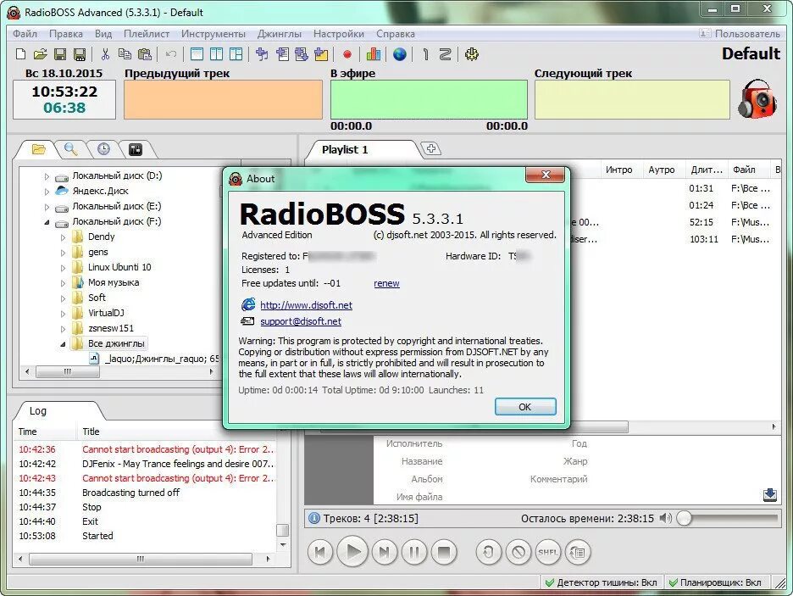Click the add playlist page icon
This screenshot has width=793, height=596.
click(x=282, y=54)
